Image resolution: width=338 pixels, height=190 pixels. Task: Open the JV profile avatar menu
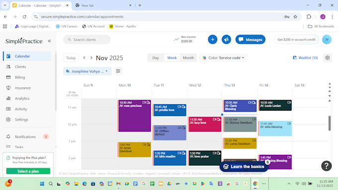tap(327, 40)
